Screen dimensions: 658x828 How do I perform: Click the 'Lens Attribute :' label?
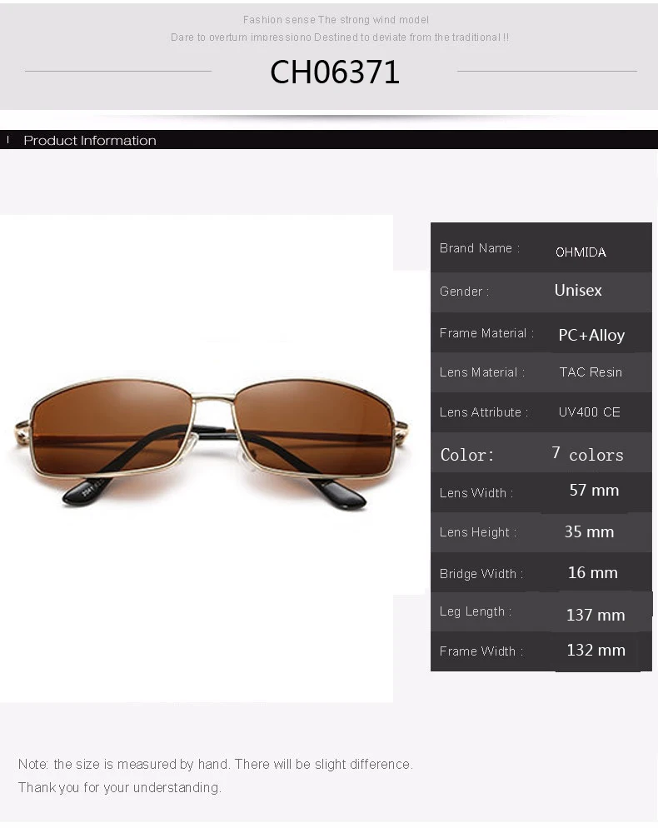pyautogui.click(x=484, y=412)
